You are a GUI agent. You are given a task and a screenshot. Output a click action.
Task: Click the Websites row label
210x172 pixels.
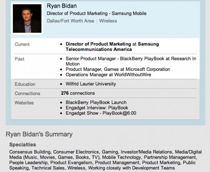click(x=24, y=103)
